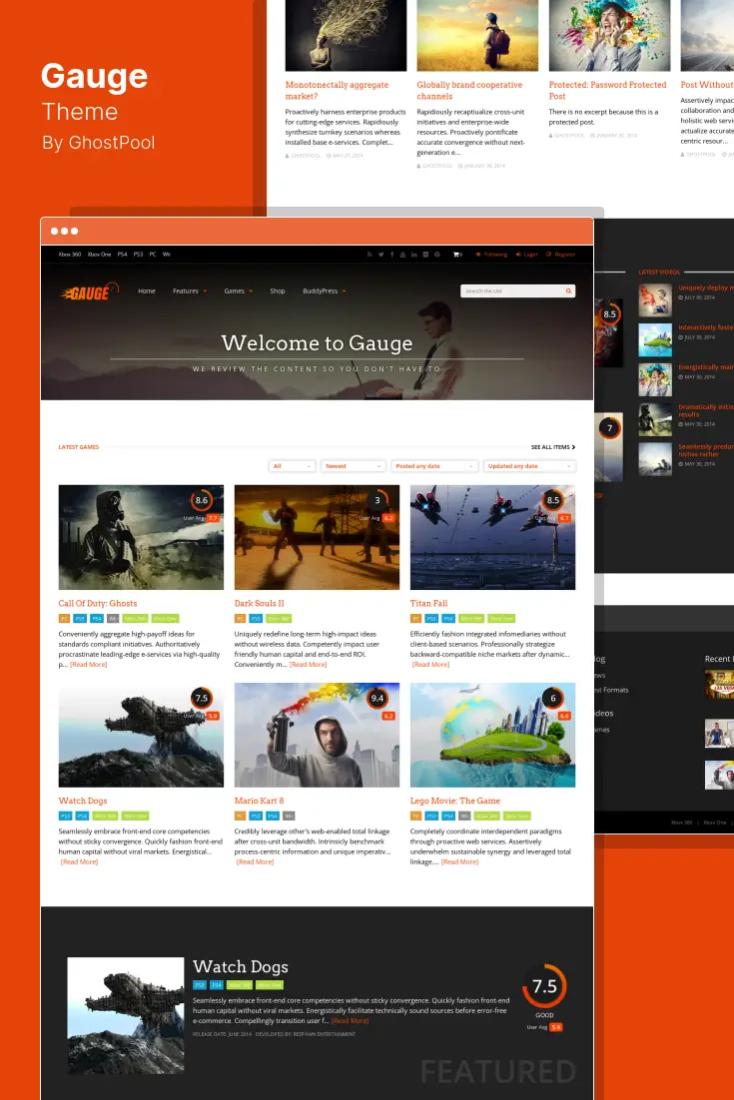The image size is (734, 1100).
Task: Select Xbox One in the top bar
Action: pos(99,255)
